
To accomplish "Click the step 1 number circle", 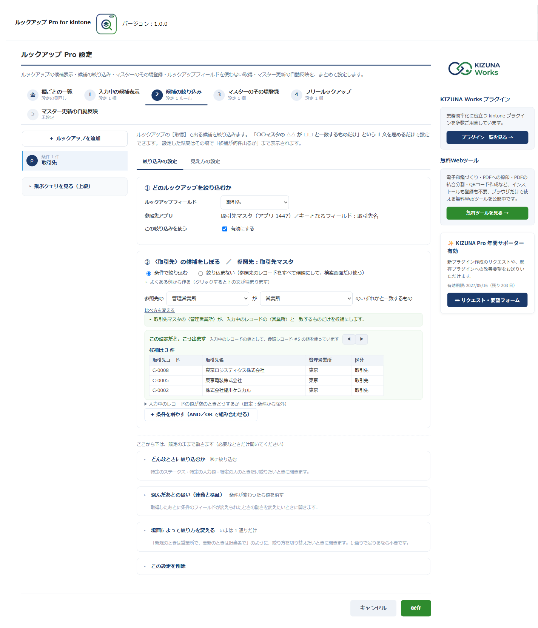I will (90, 95).
